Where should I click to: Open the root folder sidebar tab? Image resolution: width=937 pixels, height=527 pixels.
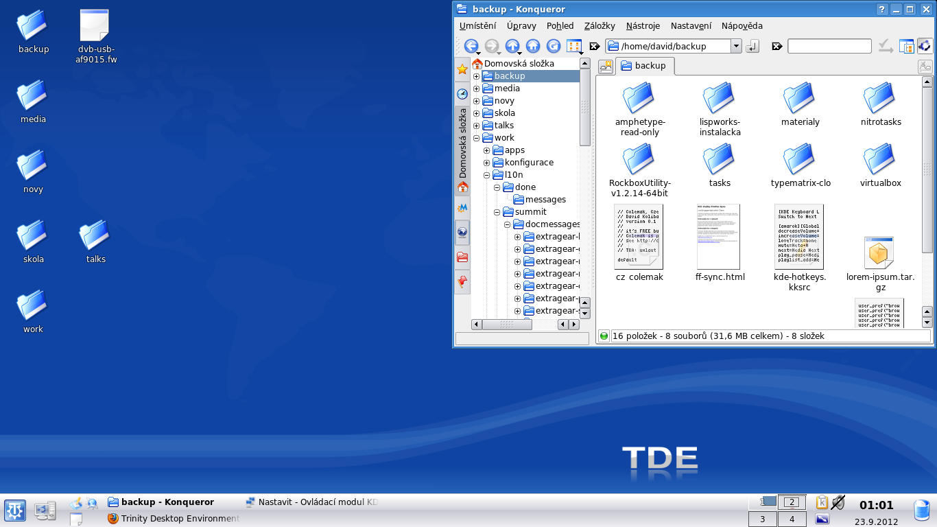pos(462,257)
